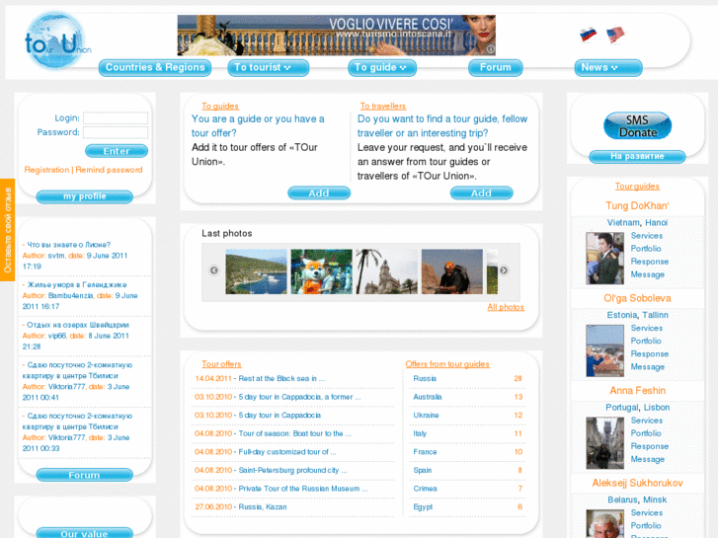This screenshot has height=538, width=718.
Task: Click Forum button below forum posts
Action: point(85,475)
